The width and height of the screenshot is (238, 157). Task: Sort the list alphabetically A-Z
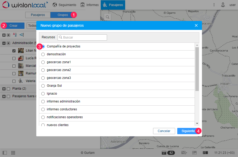coord(15,35)
